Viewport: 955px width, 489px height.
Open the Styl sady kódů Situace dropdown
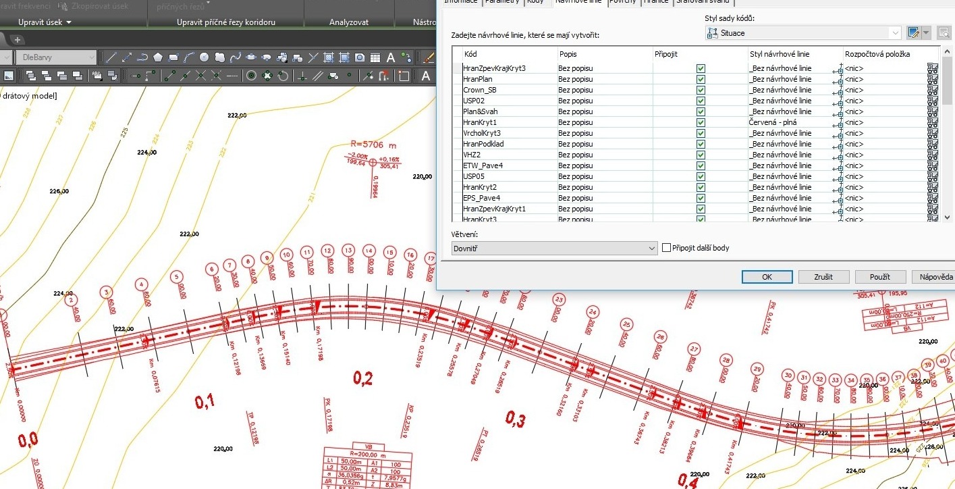pyautogui.click(x=802, y=32)
